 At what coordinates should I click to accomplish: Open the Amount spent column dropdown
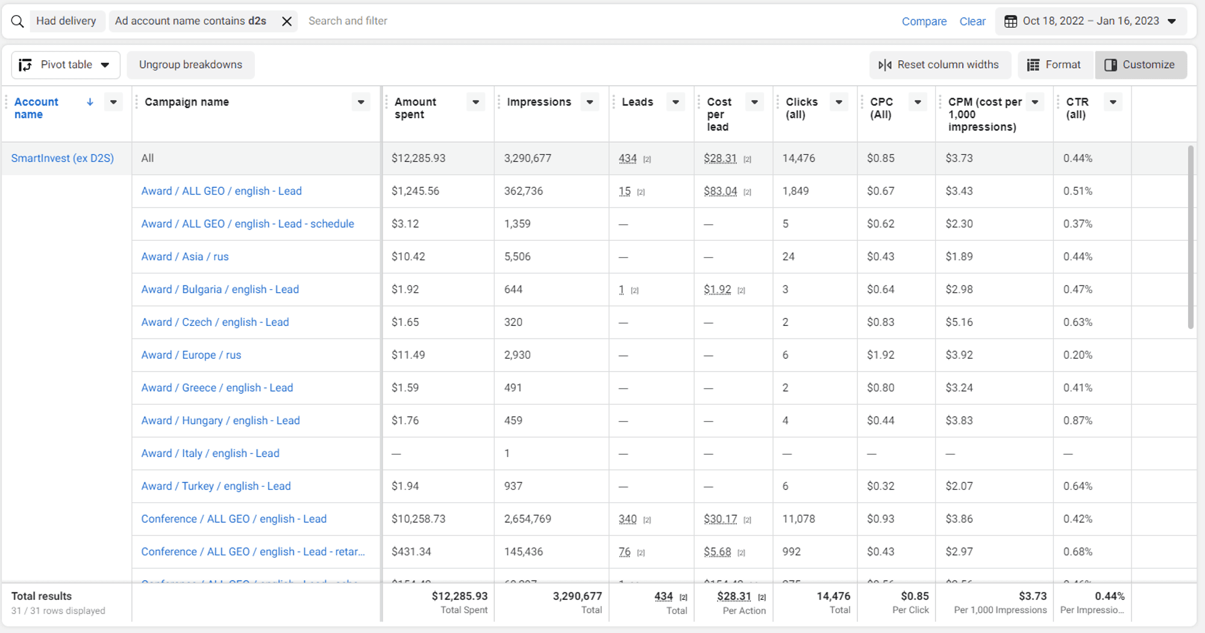coord(475,102)
